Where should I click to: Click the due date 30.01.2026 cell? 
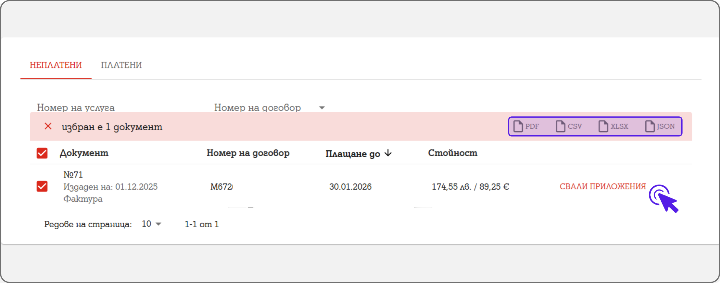pos(350,187)
